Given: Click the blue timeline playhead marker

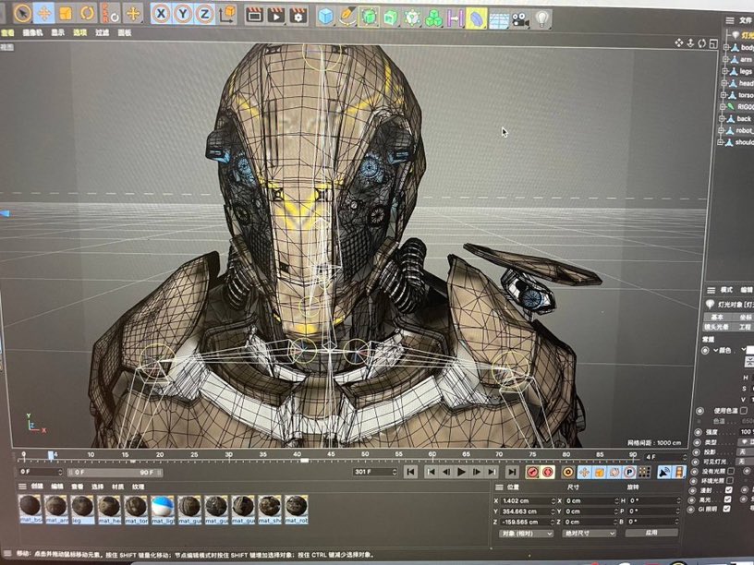Looking at the screenshot, I should click(51, 454).
